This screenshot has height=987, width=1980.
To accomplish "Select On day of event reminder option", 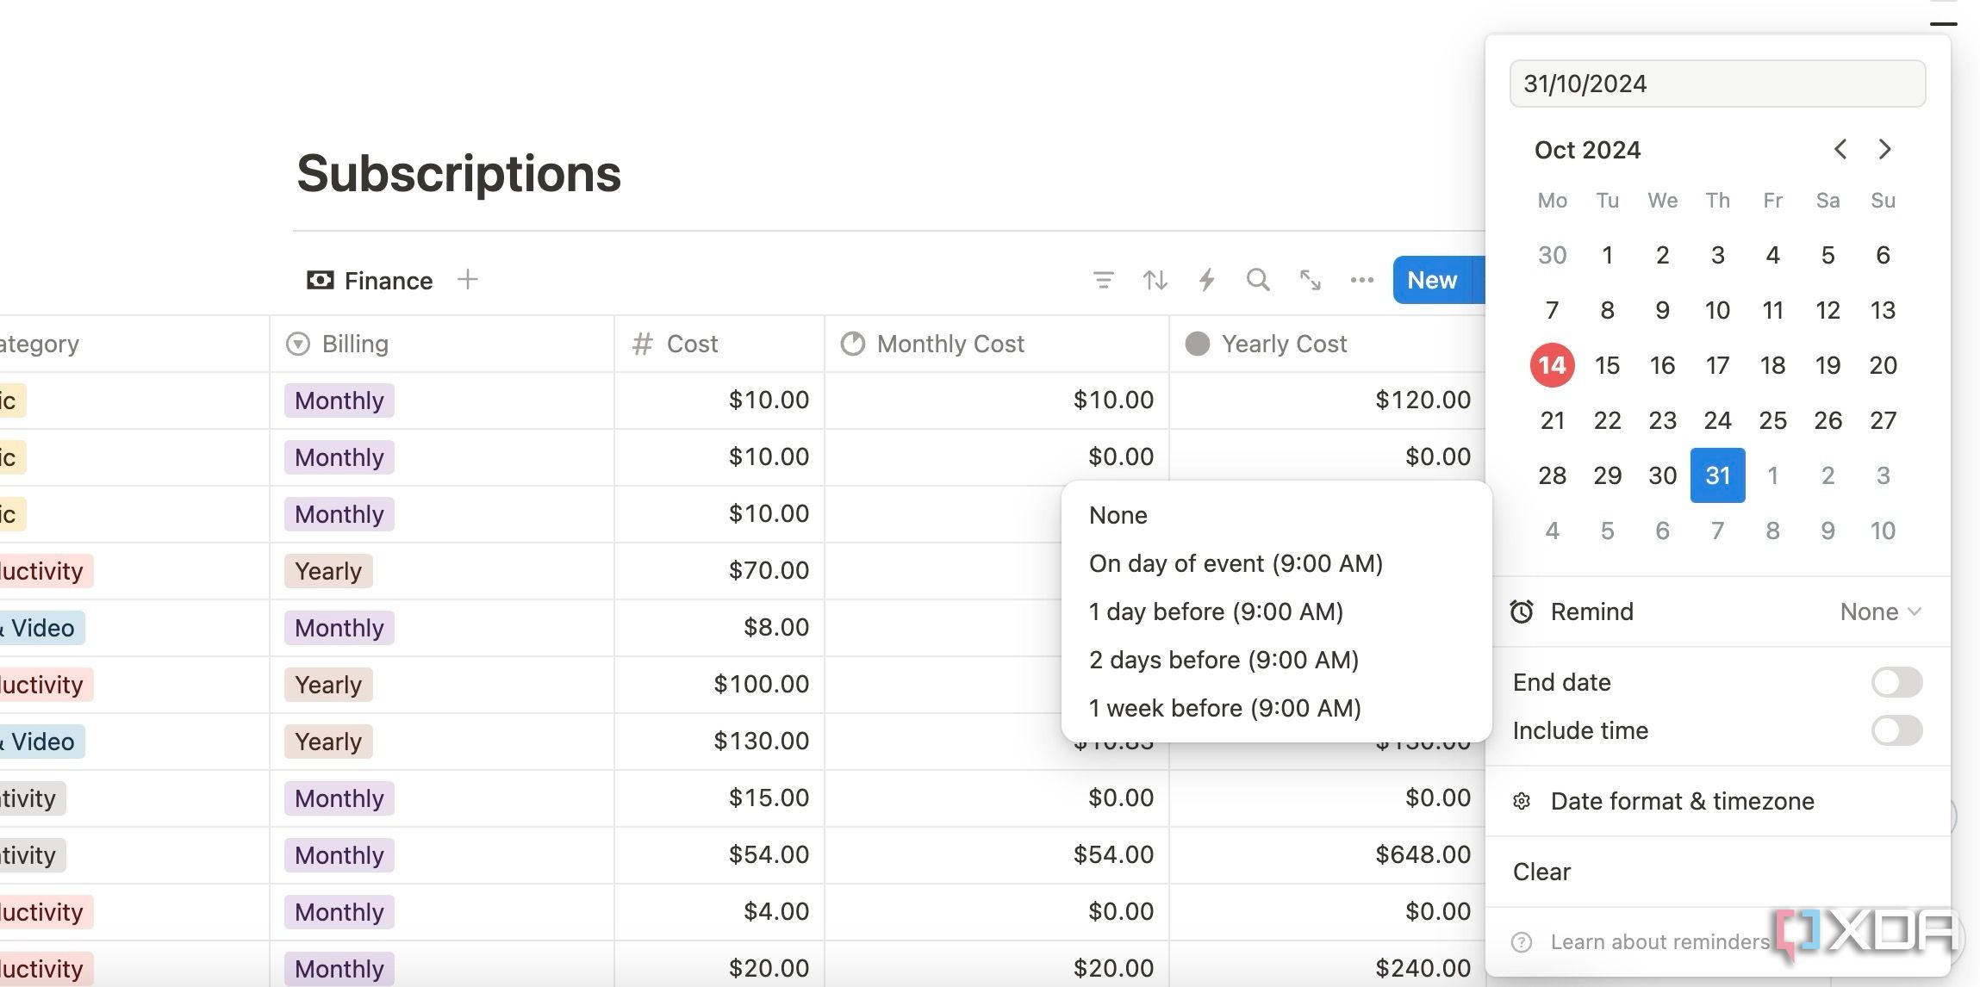I will click(1235, 563).
